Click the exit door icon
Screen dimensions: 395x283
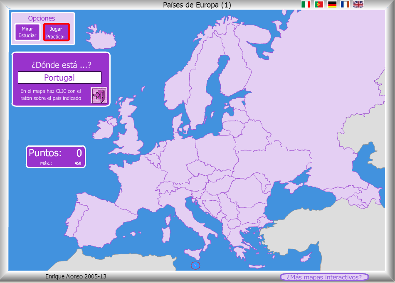[99, 95]
